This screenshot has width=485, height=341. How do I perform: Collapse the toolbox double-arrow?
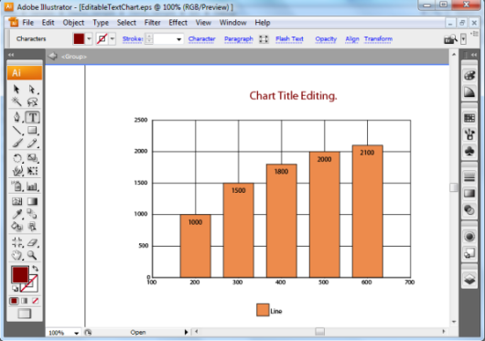11,55
